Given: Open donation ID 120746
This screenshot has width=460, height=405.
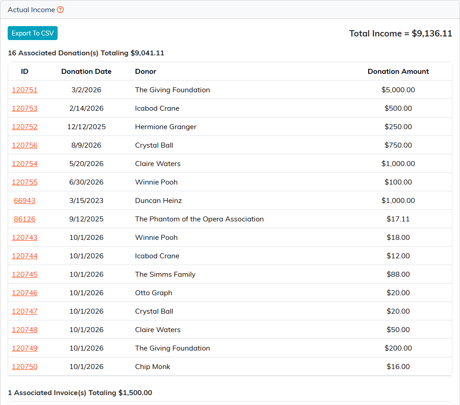Looking at the screenshot, I should (25, 293).
